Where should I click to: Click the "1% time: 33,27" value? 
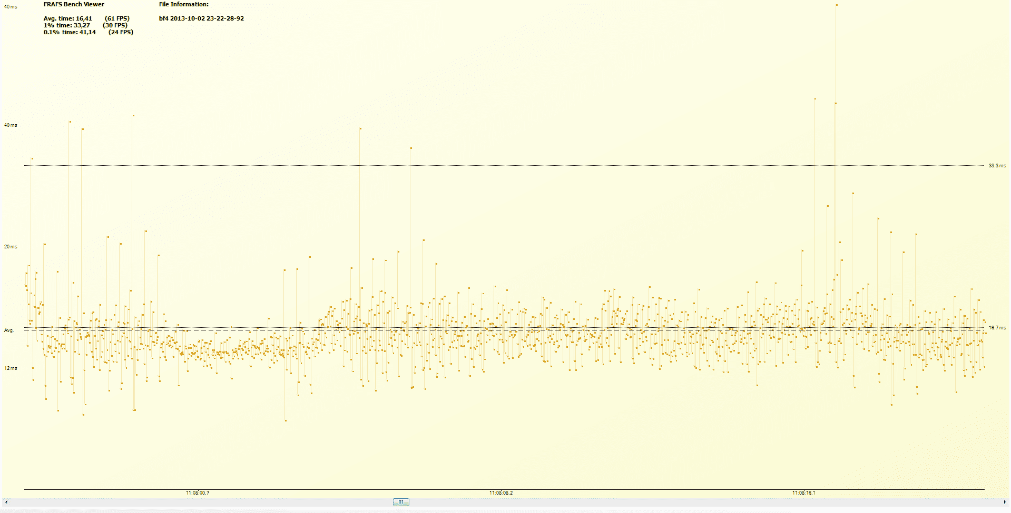pos(67,25)
